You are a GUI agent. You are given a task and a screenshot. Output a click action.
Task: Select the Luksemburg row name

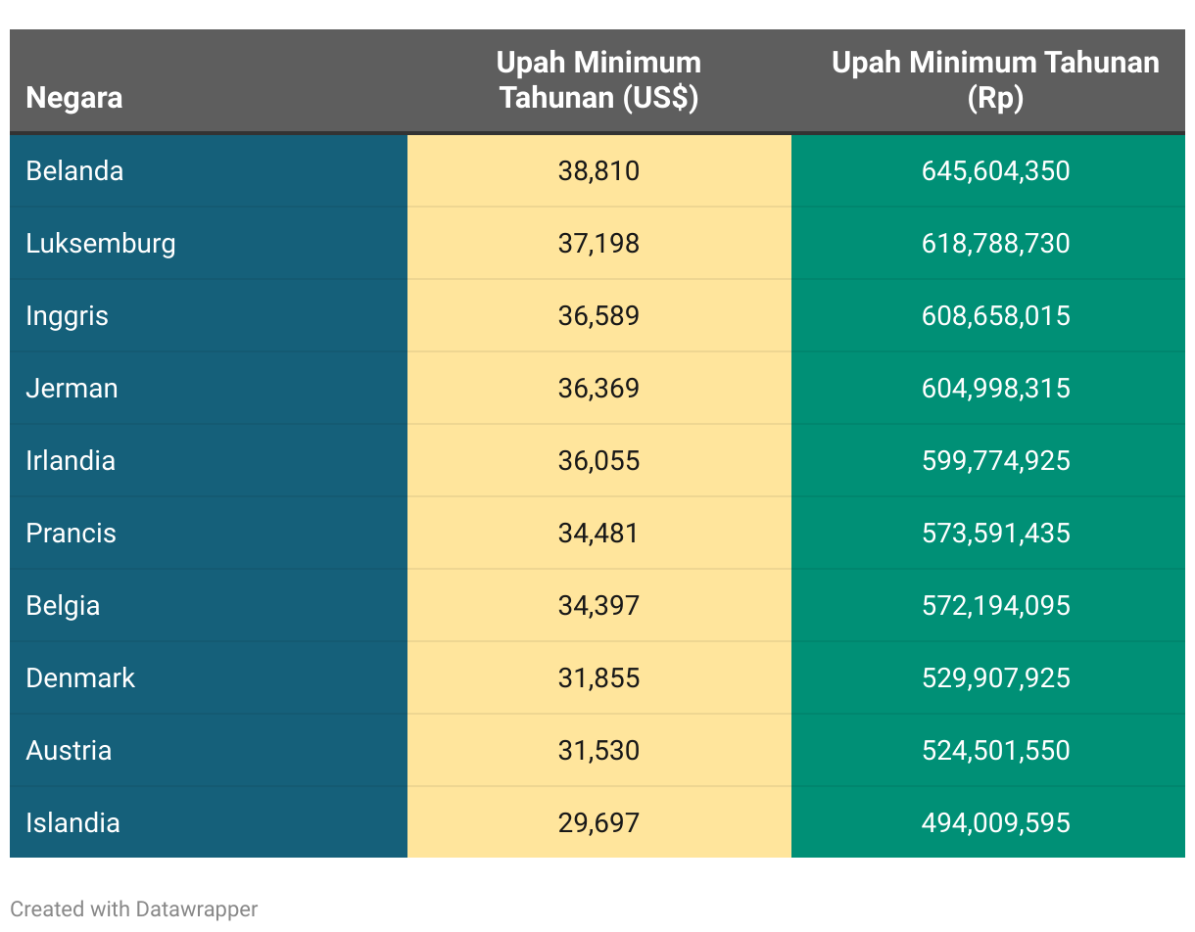pos(101,244)
